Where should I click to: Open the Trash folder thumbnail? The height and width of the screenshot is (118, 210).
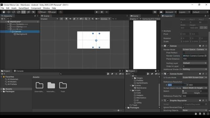tap(63, 86)
